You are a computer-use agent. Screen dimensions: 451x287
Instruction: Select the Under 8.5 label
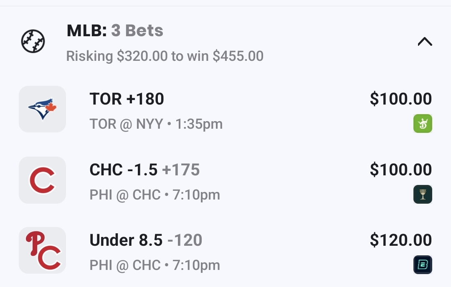[126, 240]
